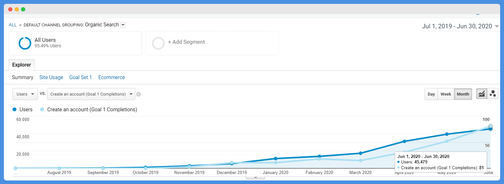The image size is (504, 184).
Task: Set graph interval to Month
Action: (463, 94)
